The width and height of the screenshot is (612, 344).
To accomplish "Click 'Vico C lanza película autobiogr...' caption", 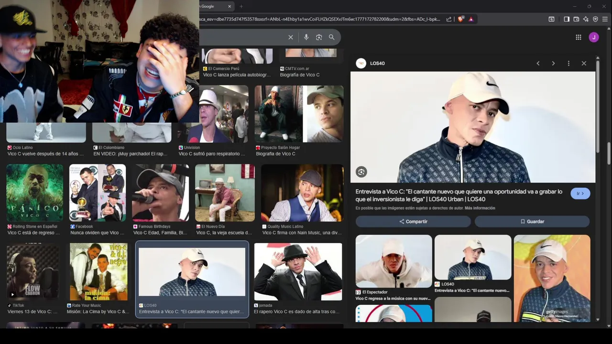I will click(237, 75).
